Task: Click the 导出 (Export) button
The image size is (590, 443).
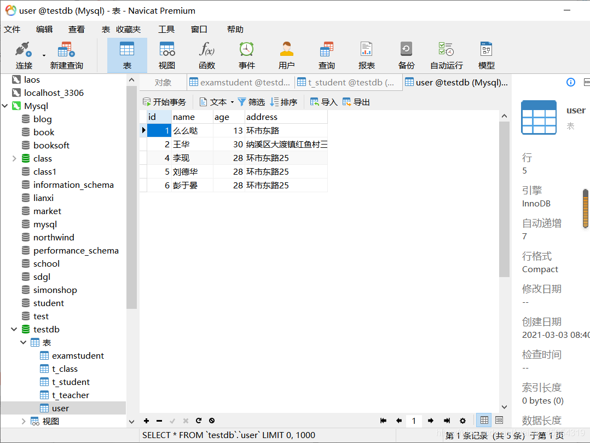Action: 355,101
